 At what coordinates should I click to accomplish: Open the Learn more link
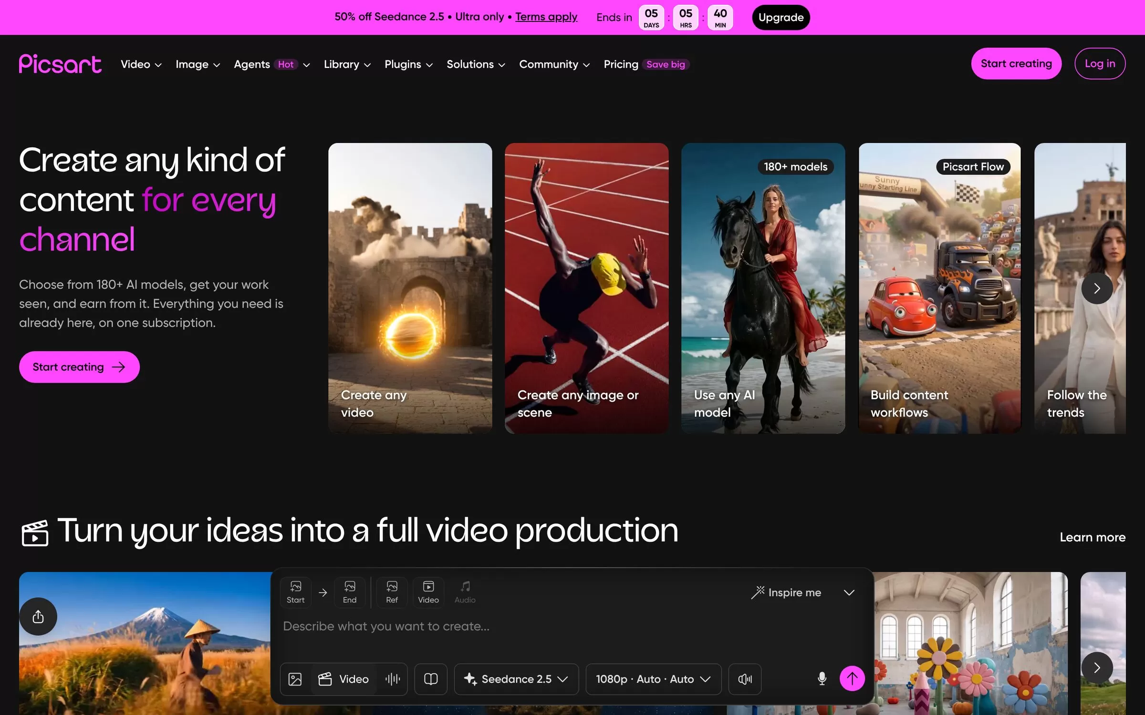click(x=1093, y=537)
